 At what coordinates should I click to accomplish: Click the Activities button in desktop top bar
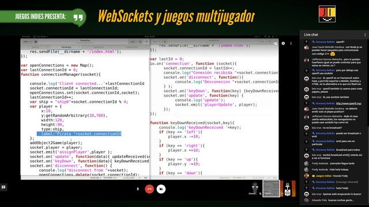click(26, 36)
